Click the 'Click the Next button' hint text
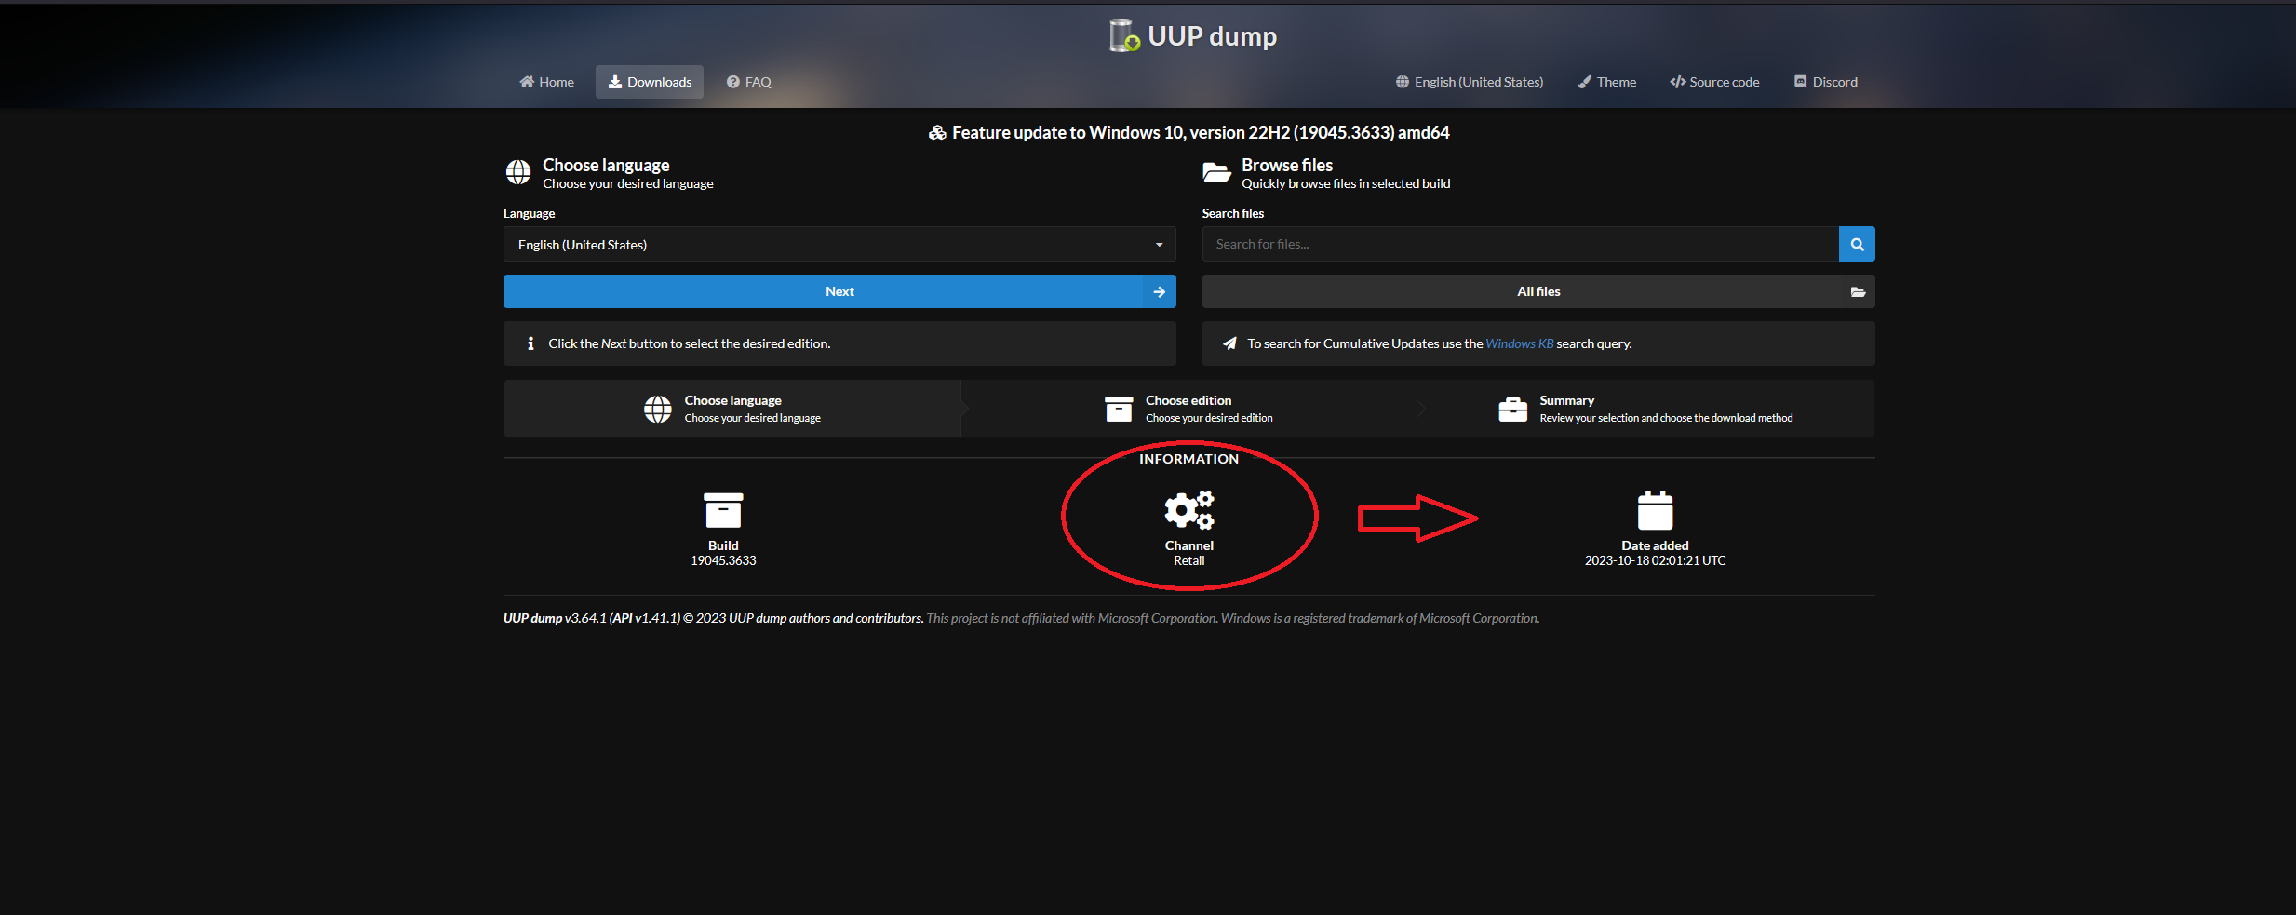Viewport: 2296px width, 915px height. 689,343
